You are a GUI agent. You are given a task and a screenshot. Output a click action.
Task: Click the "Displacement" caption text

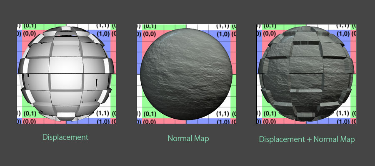coord(66,137)
